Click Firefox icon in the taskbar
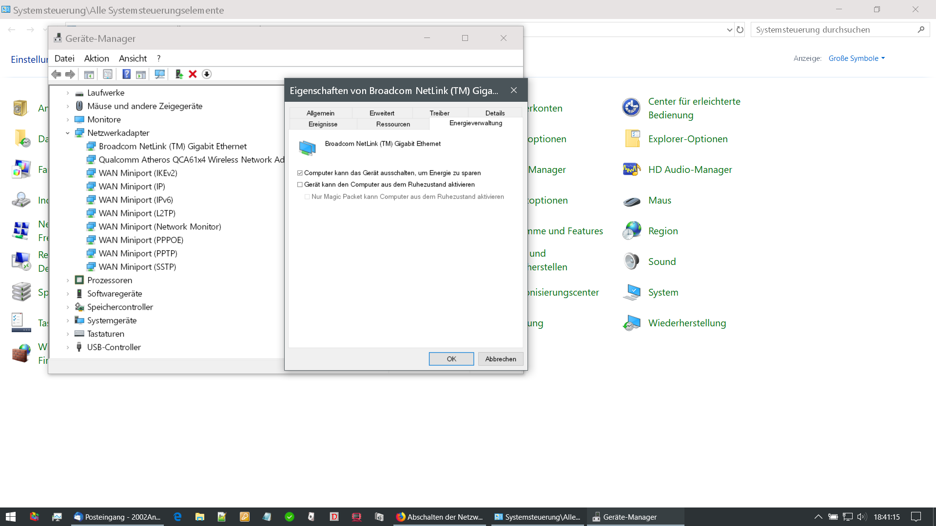936x526 pixels. [401, 517]
